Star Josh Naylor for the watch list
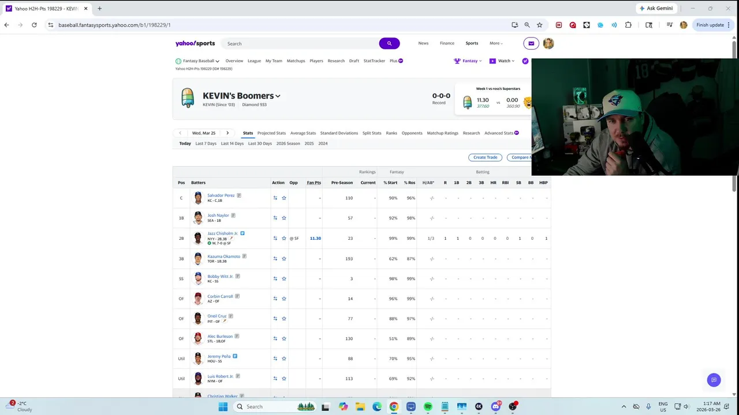This screenshot has height=415, width=739. [284, 218]
